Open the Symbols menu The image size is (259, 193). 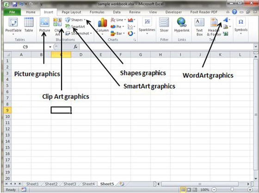241,26
